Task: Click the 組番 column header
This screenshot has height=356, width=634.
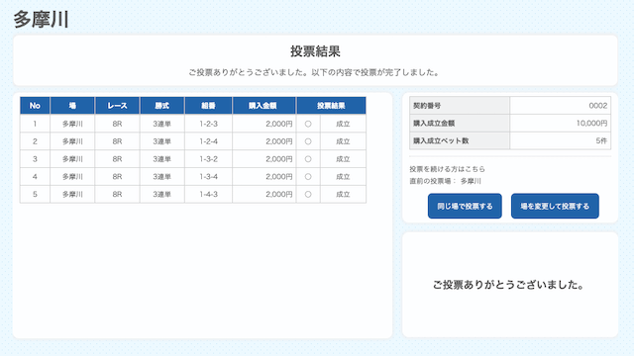Action: coord(208,106)
